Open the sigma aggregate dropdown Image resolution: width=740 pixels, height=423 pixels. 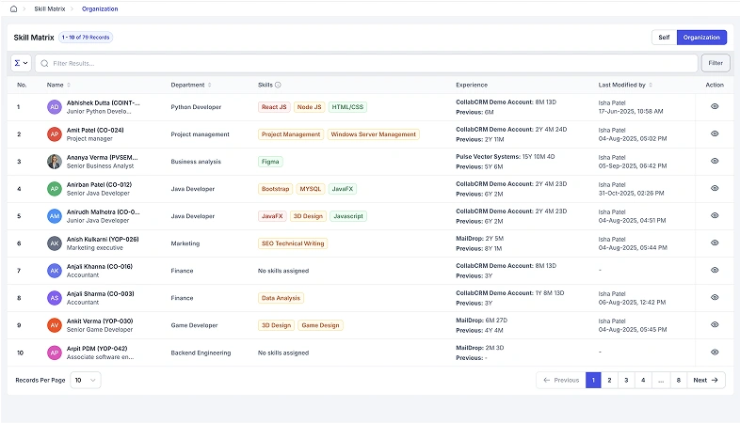click(x=21, y=63)
